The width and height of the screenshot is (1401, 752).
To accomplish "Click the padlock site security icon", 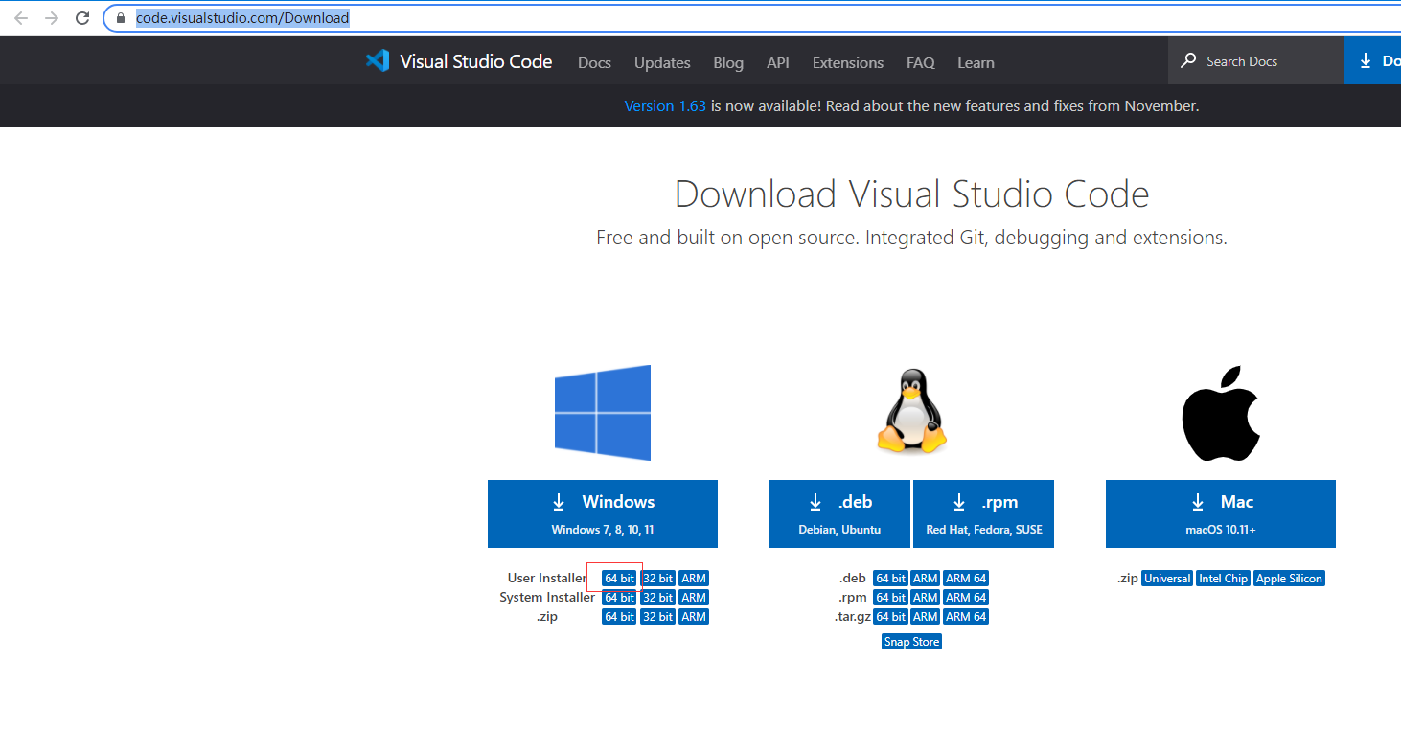I will 120,18.
